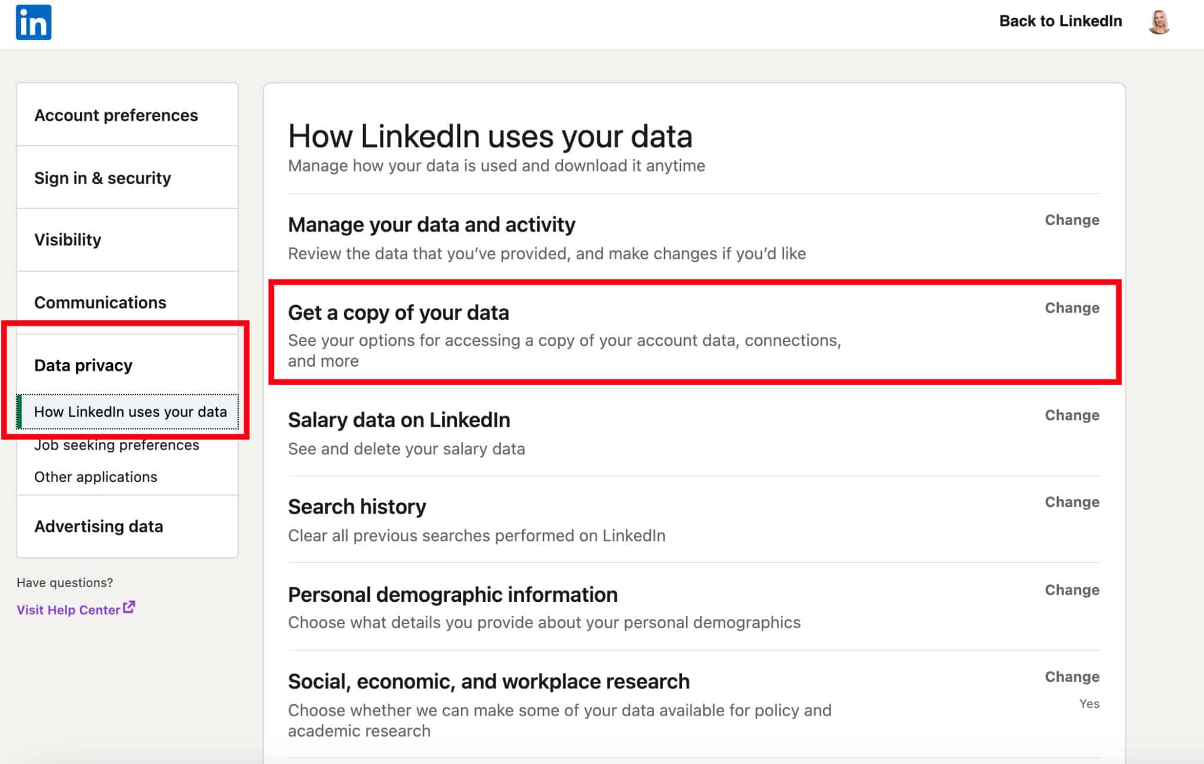The image size is (1204, 764).
Task: Click Visit Help Center
Action: tap(69, 609)
